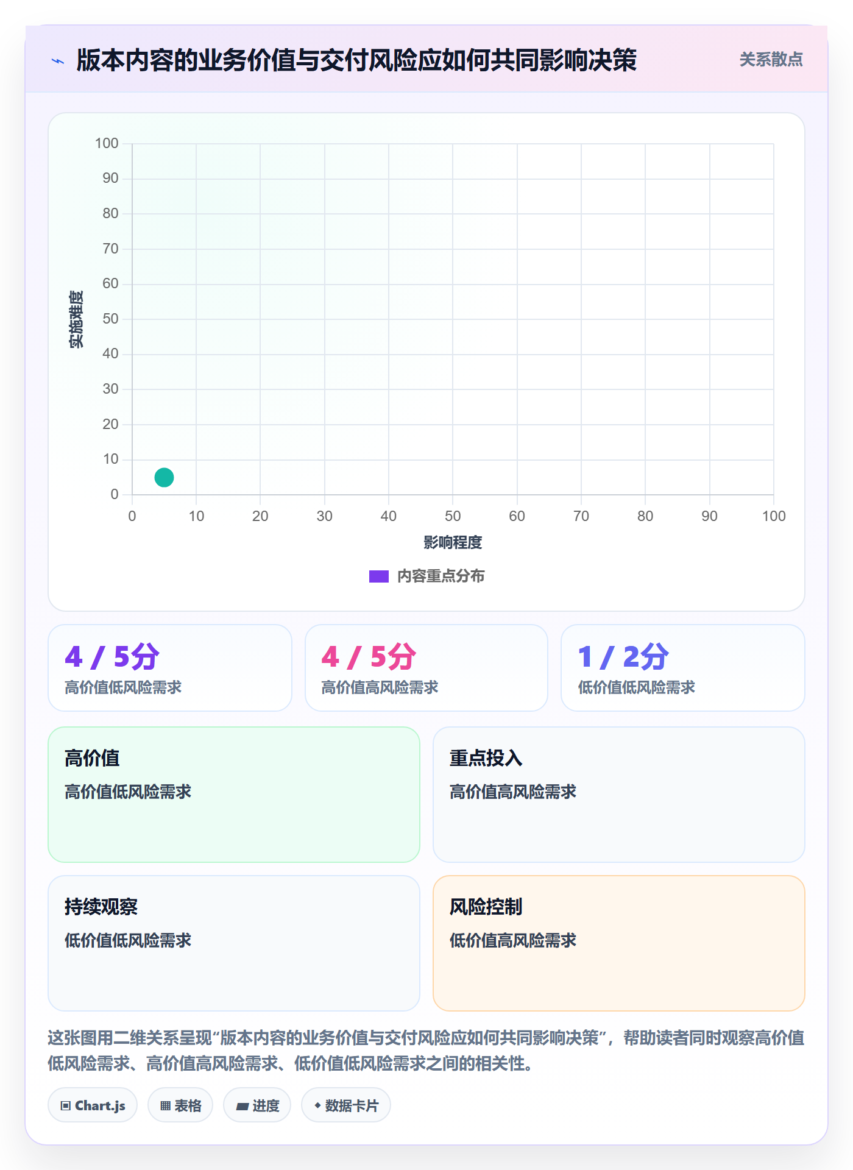This screenshot has width=853, height=1170.
Task: Click the main title 版本内容的业务价值与交付风险应如何共同影响决策
Action: (x=356, y=60)
